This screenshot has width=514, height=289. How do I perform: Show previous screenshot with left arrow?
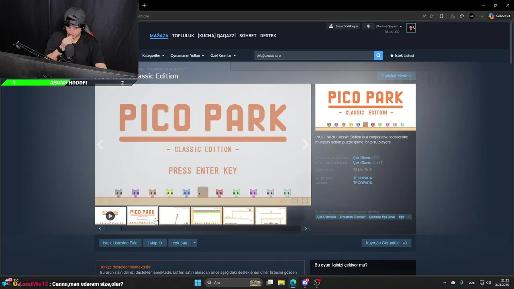(x=100, y=144)
